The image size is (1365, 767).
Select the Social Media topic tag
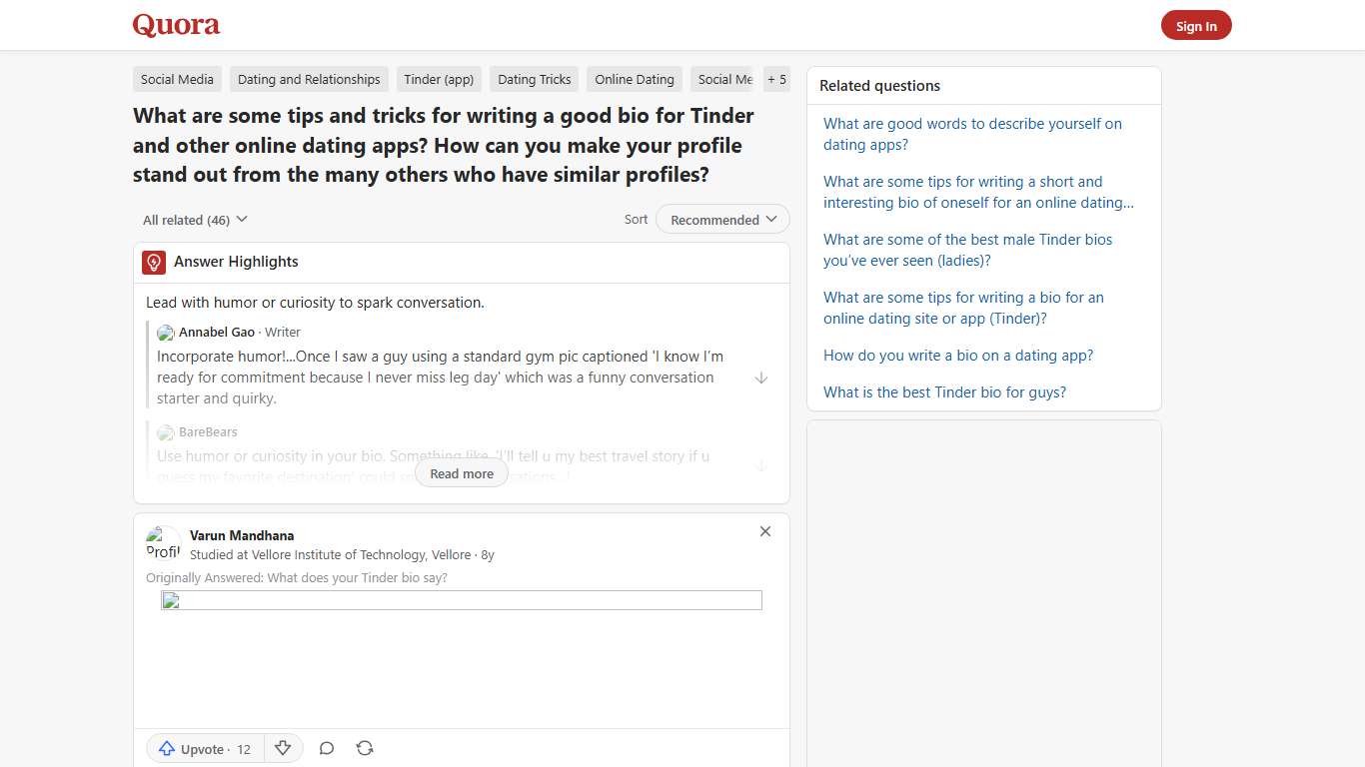[x=176, y=79]
